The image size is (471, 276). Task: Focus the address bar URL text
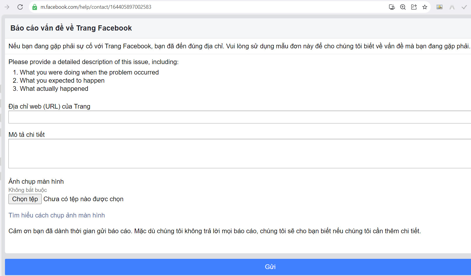[x=96, y=7]
